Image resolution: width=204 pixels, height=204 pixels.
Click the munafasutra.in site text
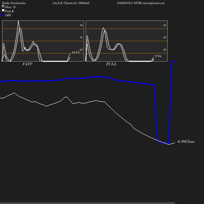154,3
